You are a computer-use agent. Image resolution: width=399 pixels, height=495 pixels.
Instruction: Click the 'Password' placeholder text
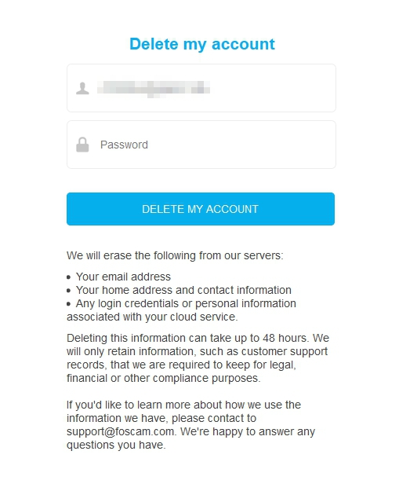point(124,145)
